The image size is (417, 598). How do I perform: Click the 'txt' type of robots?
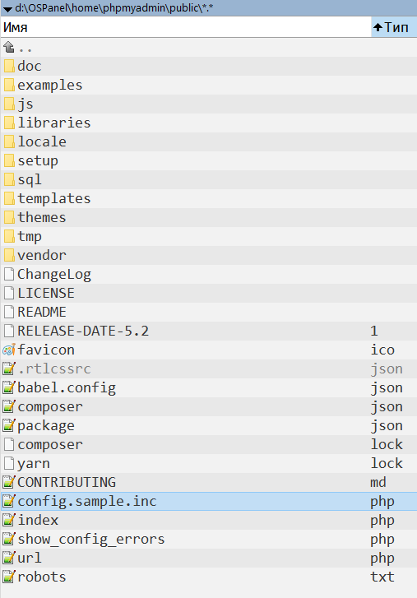click(382, 577)
